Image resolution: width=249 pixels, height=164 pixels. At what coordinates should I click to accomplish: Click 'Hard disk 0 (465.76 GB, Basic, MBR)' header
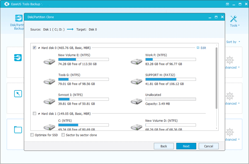pos(66,48)
